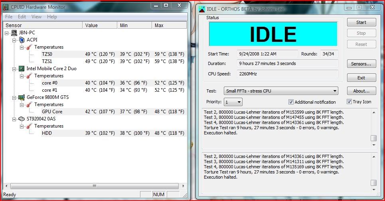Open the Help menu
The height and width of the screenshot is (201, 385).
click(x=52, y=17)
